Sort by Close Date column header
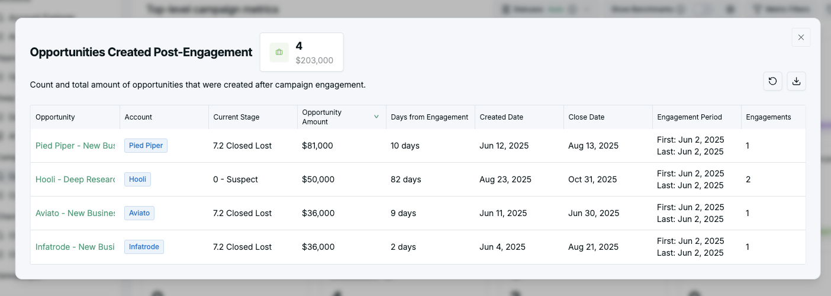The height and width of the screenshot is (296, 831). tap(586, 117)
